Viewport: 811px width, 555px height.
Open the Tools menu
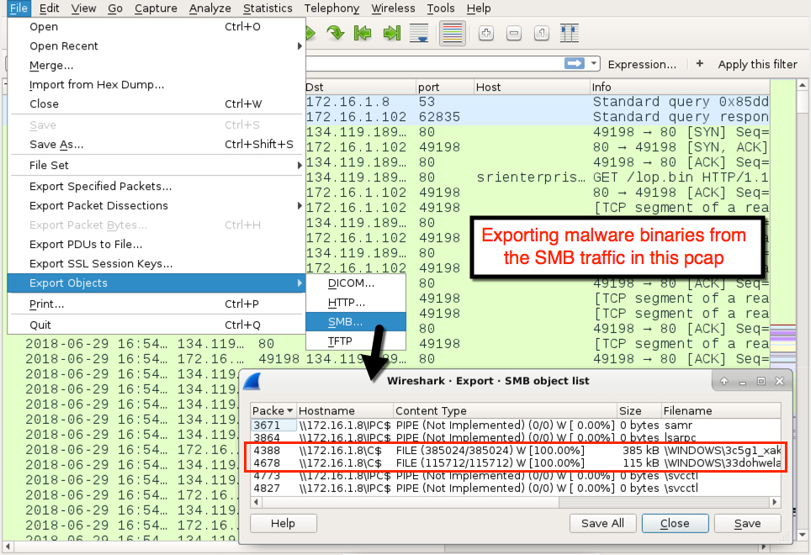441,8
